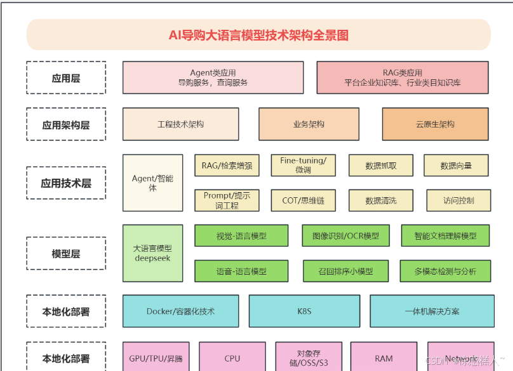Click the Agent类应用 application block
Image resolution: width=513 pixels, height=371 pixels.
[x=212, y=77]
